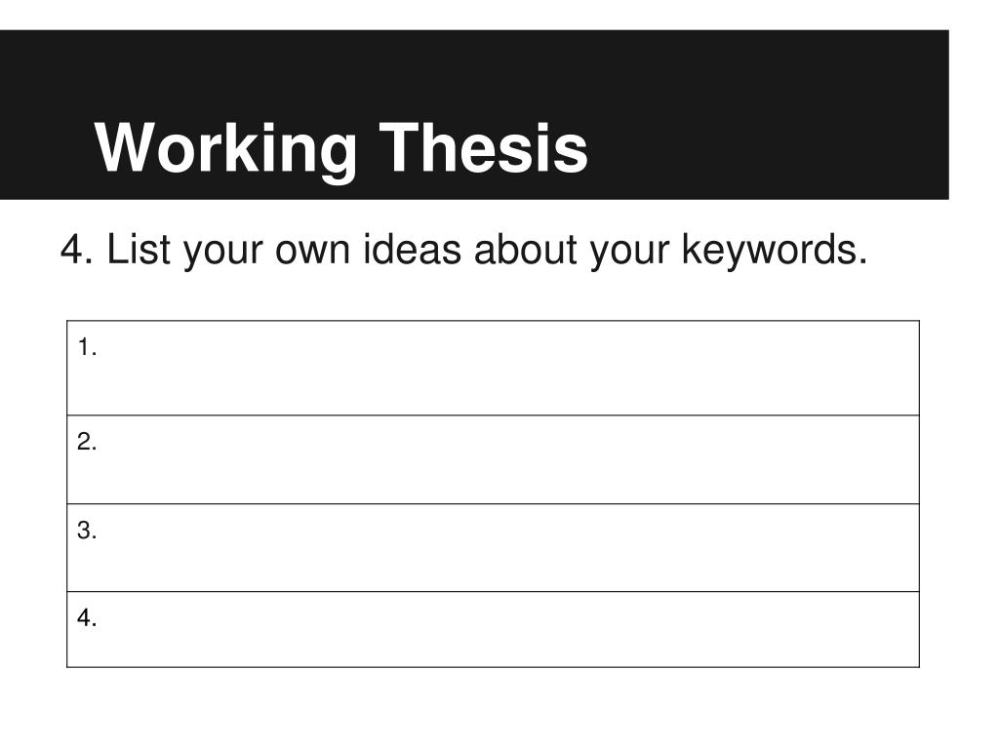Click the word "keywords" in the instruction
The width and height of the screenshot is (999, 749).
tap(769, 250)
